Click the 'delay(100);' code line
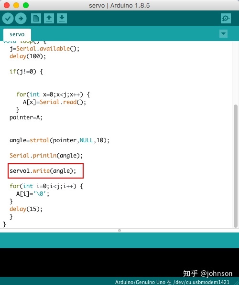This screenshot has width=239, height=285. 28,56
